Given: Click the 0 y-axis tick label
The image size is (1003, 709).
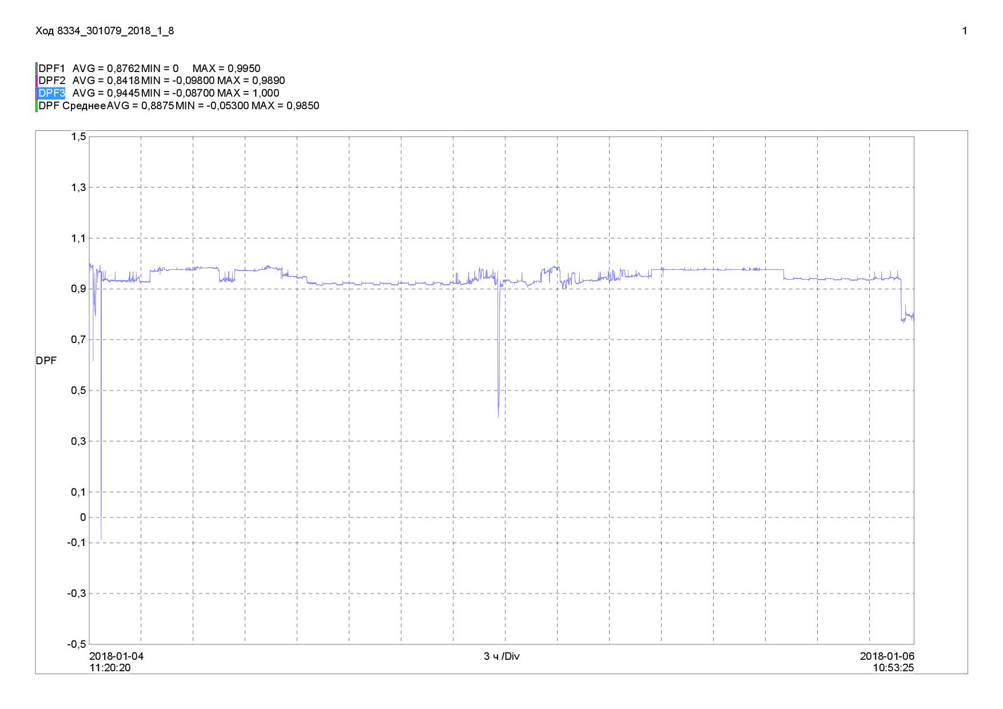Looking at the screenshot, I should (83, 517).
